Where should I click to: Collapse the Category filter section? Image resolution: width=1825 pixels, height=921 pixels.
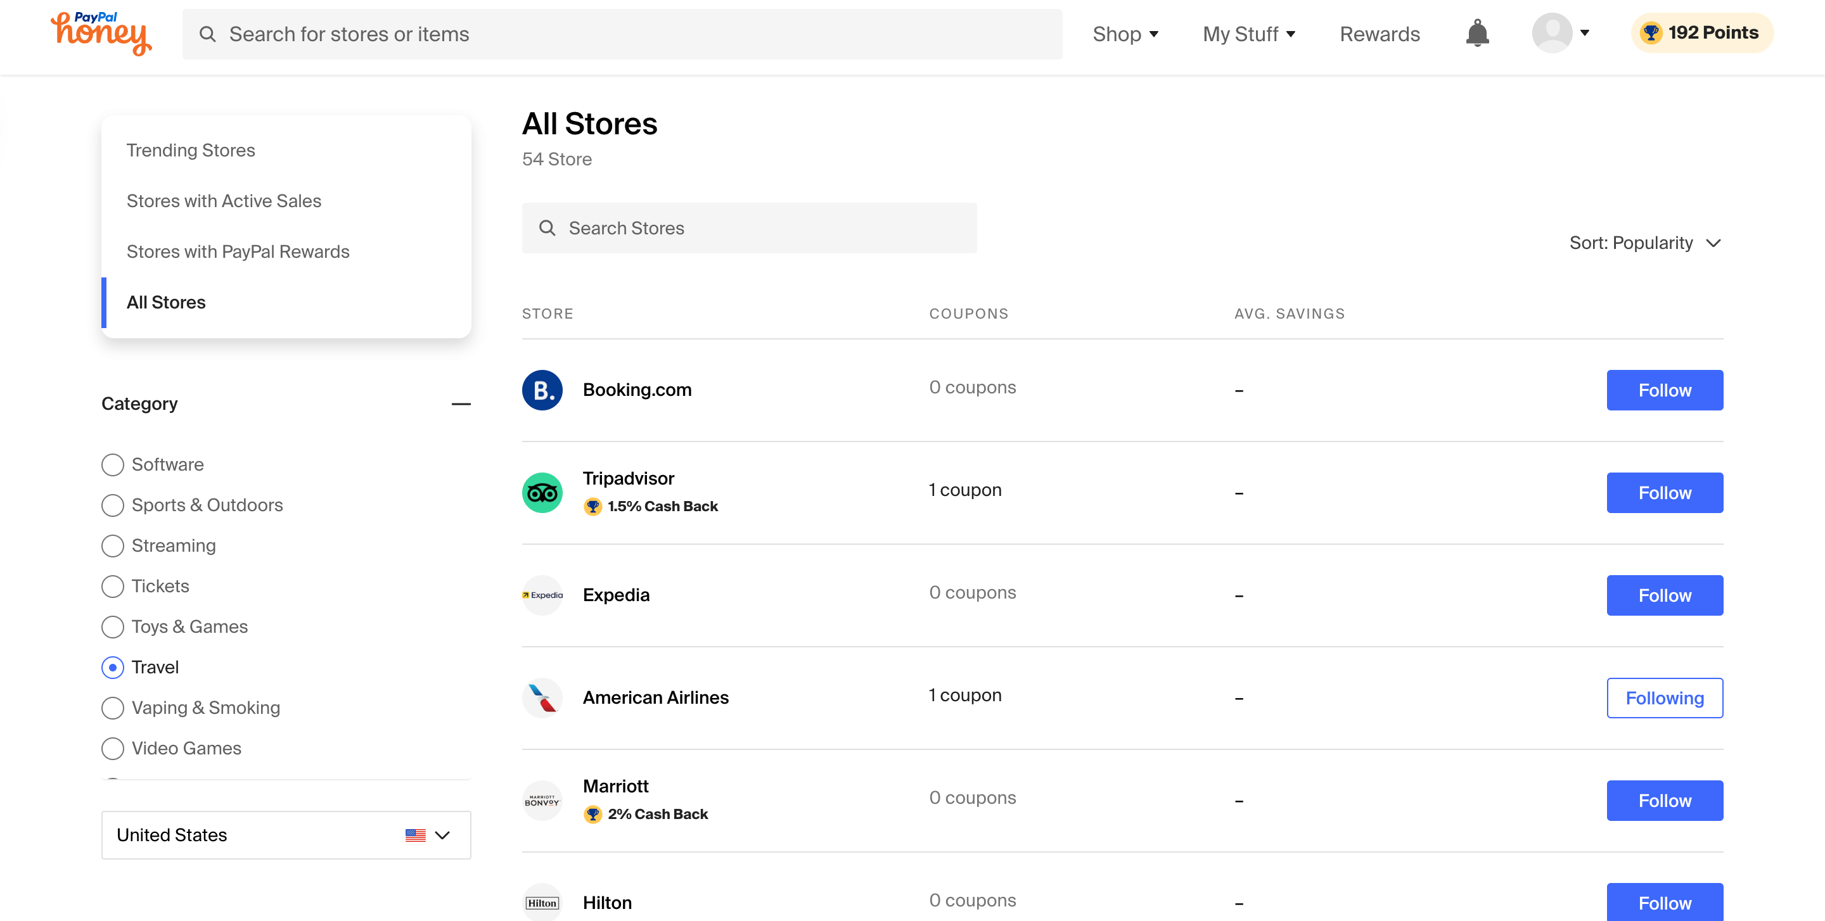coord(461,404)
